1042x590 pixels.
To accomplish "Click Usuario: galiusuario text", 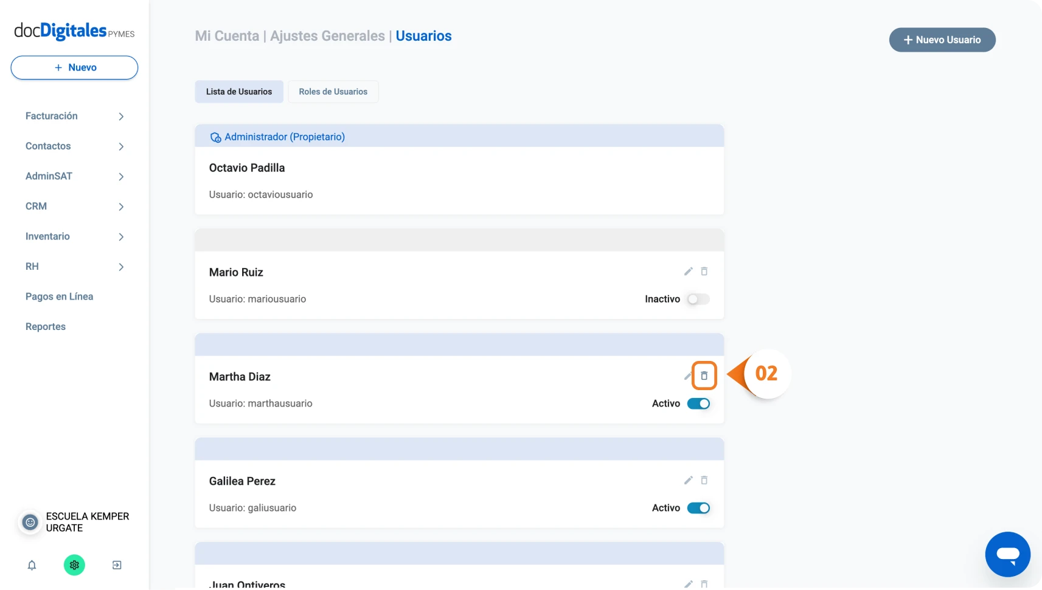I will click(x=252, y=508).
